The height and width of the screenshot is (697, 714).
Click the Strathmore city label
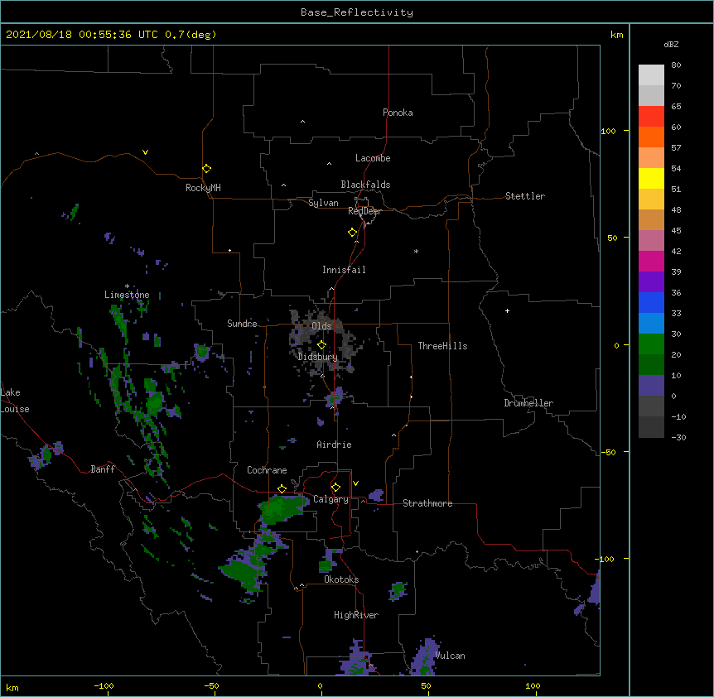point(427,503)
